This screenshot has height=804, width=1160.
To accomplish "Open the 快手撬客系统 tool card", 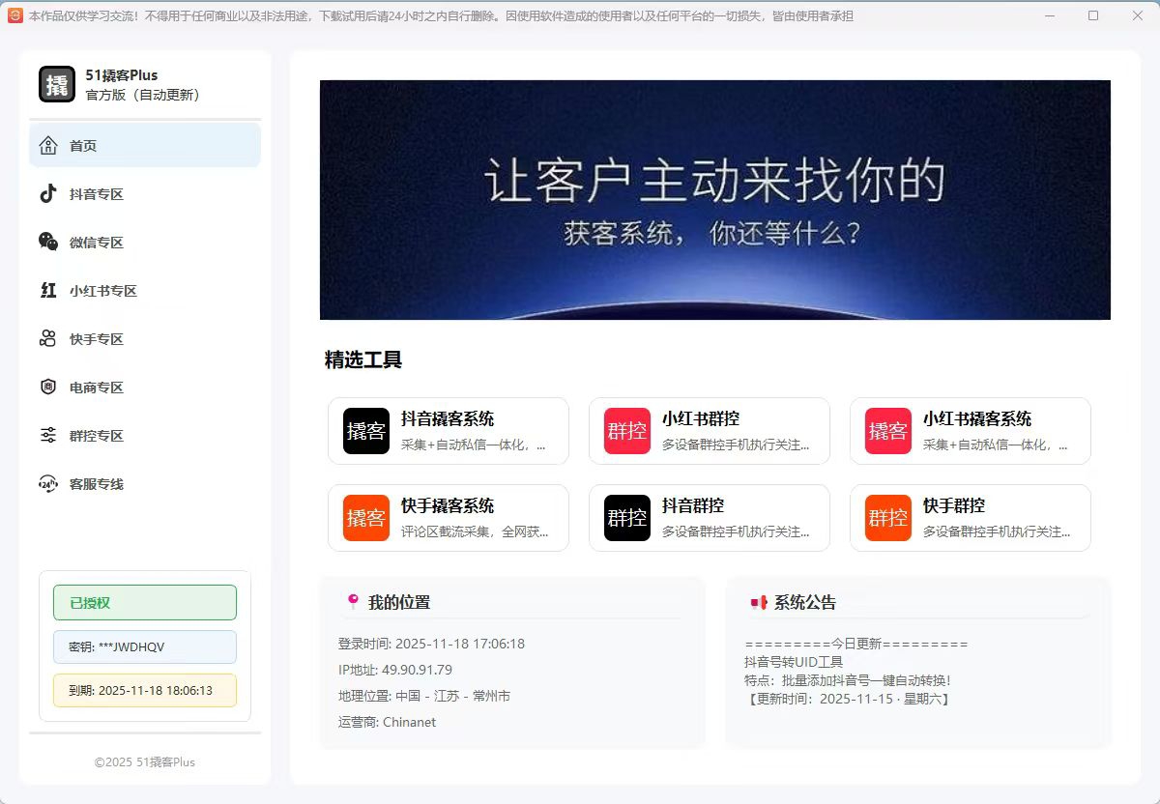I will point(448,518).
